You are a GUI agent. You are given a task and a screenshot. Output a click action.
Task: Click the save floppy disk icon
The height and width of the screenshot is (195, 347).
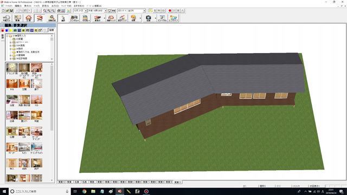tap(11, 11)
